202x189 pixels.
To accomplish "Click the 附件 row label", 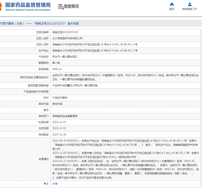I will tap(46, 98).
